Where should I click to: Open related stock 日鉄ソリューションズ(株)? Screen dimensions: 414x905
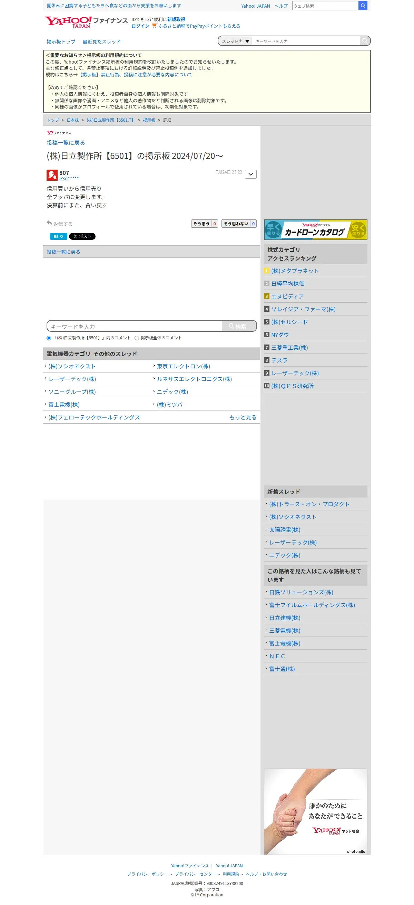(x=301, y=592)
